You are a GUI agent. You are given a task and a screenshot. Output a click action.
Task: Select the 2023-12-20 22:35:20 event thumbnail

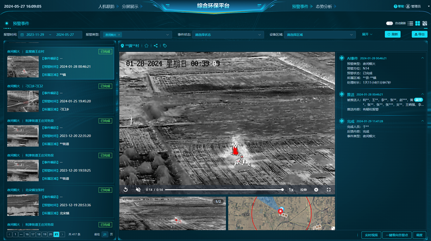point(23,136)
